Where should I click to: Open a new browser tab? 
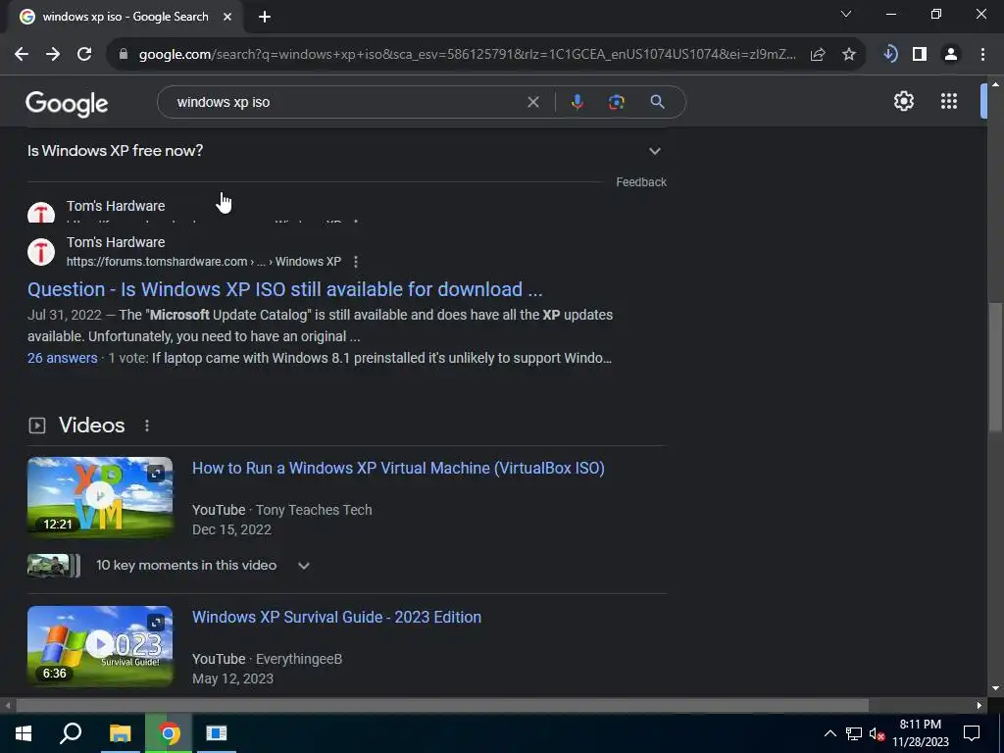[265, 18]
